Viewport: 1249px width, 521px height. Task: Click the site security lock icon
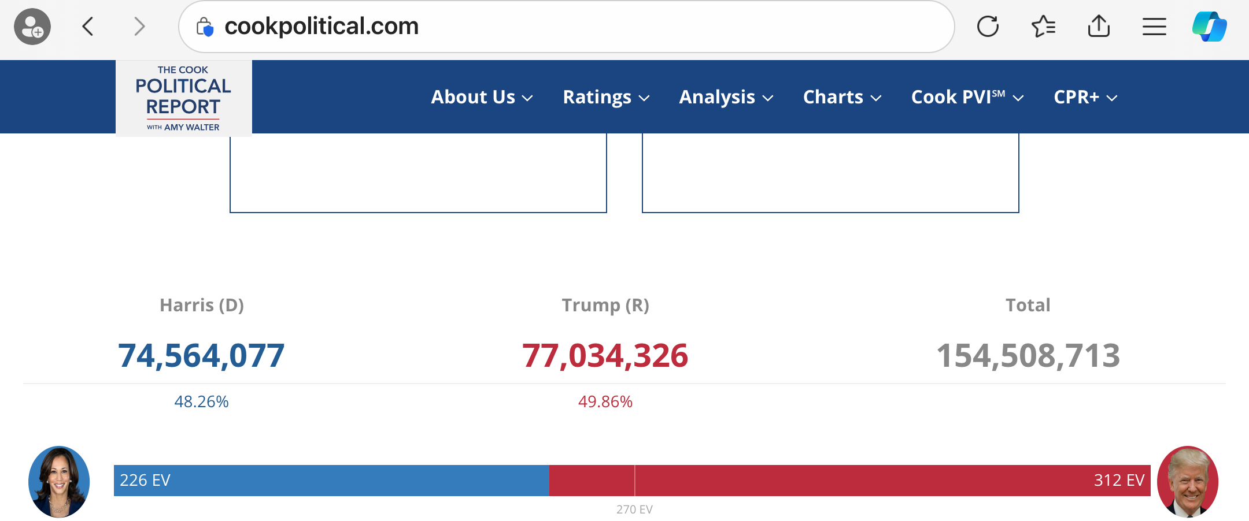205,27
